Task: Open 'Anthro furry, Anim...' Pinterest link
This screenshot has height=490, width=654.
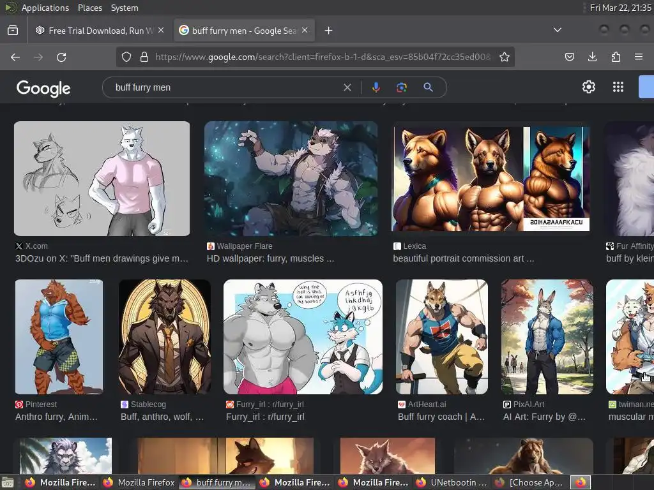Action: (x=56, y=417)
